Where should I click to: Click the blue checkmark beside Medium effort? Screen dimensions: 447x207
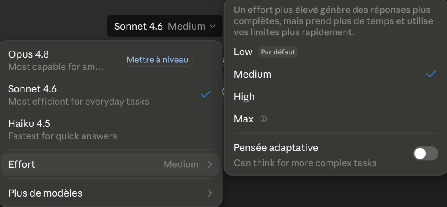coord(431,75)
